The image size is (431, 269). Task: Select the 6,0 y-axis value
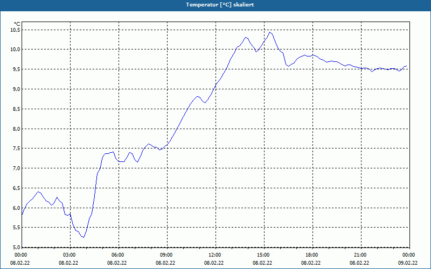tap(17, 208)
